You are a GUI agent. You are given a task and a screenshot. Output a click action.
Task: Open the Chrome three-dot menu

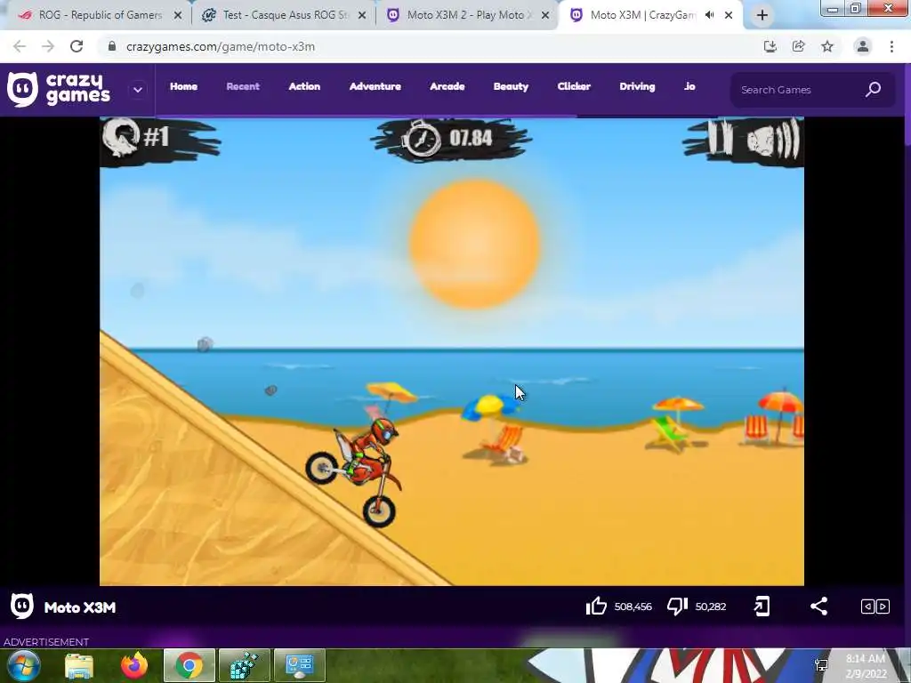891,46
